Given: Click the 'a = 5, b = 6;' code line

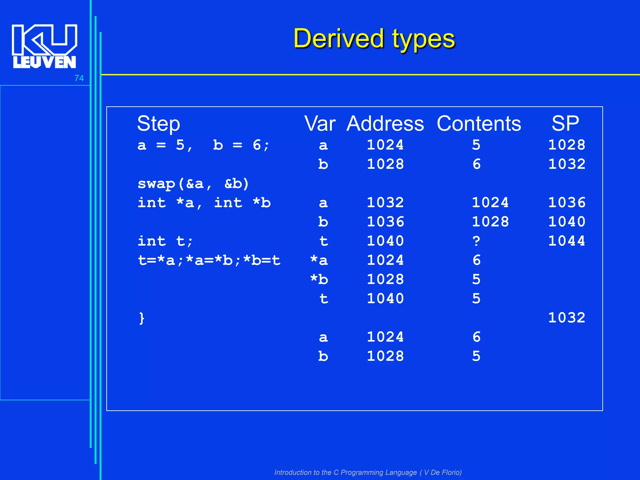Looking at the screenshot, I should coord(203,145).
